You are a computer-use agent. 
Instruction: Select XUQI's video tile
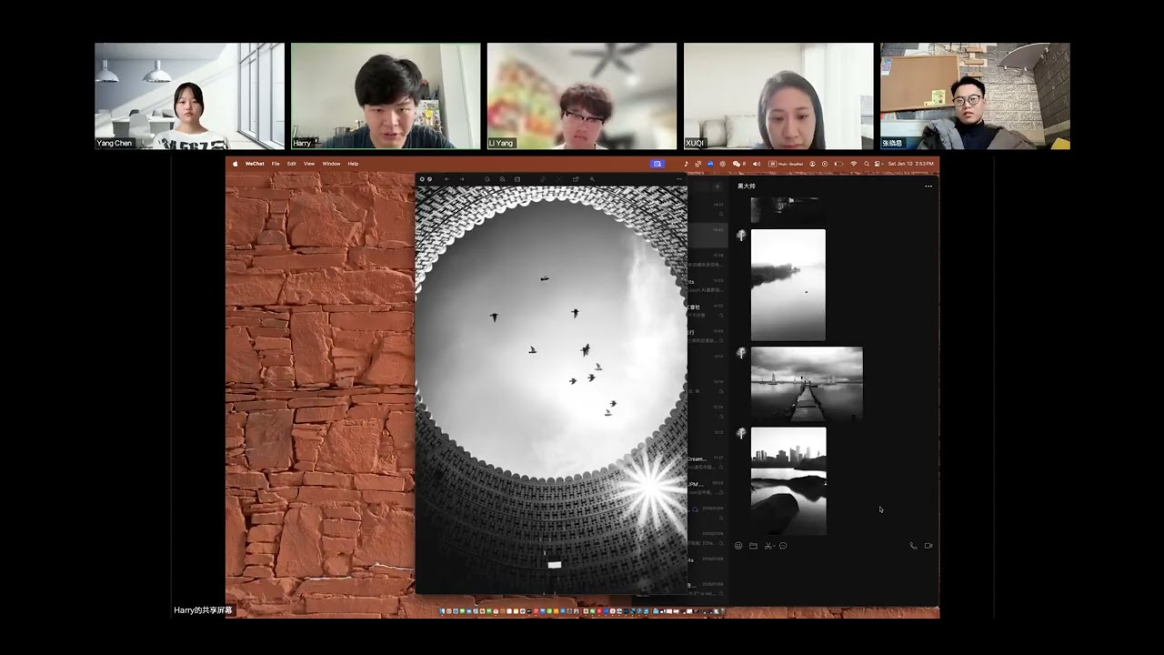(x=778, y=96)
